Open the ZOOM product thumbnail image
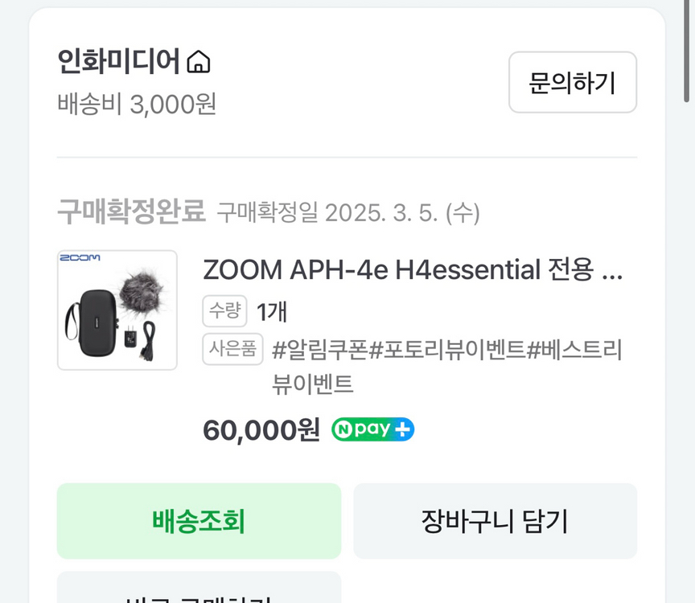The width and height of the screenshot is (695, 603). 117,309
